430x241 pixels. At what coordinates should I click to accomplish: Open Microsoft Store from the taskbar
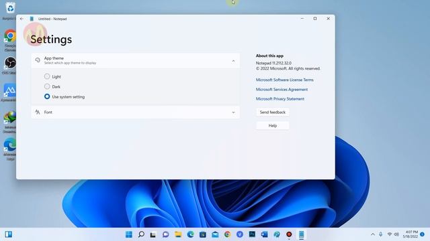click(x=203, y=234)
